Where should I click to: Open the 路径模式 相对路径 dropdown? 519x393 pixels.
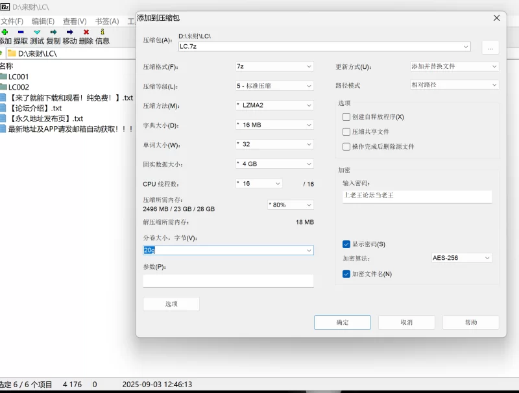tap(454, 85)
